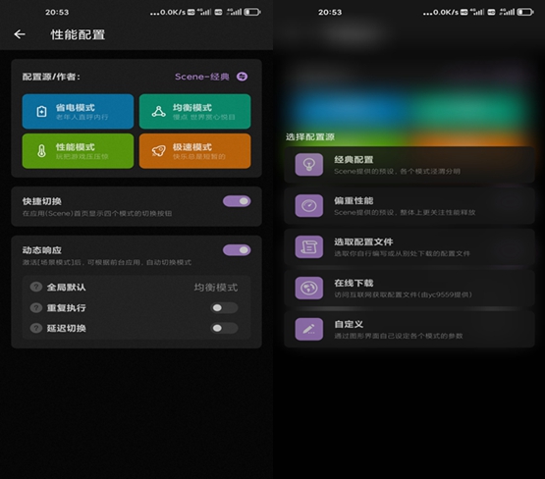Screen dimensions: 545x479
Task: Open the Scene-经典 source selector
Action: (202, 77)
